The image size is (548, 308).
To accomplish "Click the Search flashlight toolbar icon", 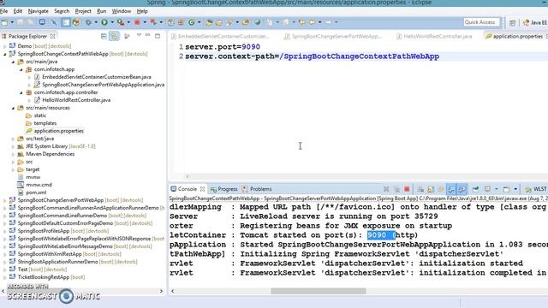I will (x=229, y=22).
